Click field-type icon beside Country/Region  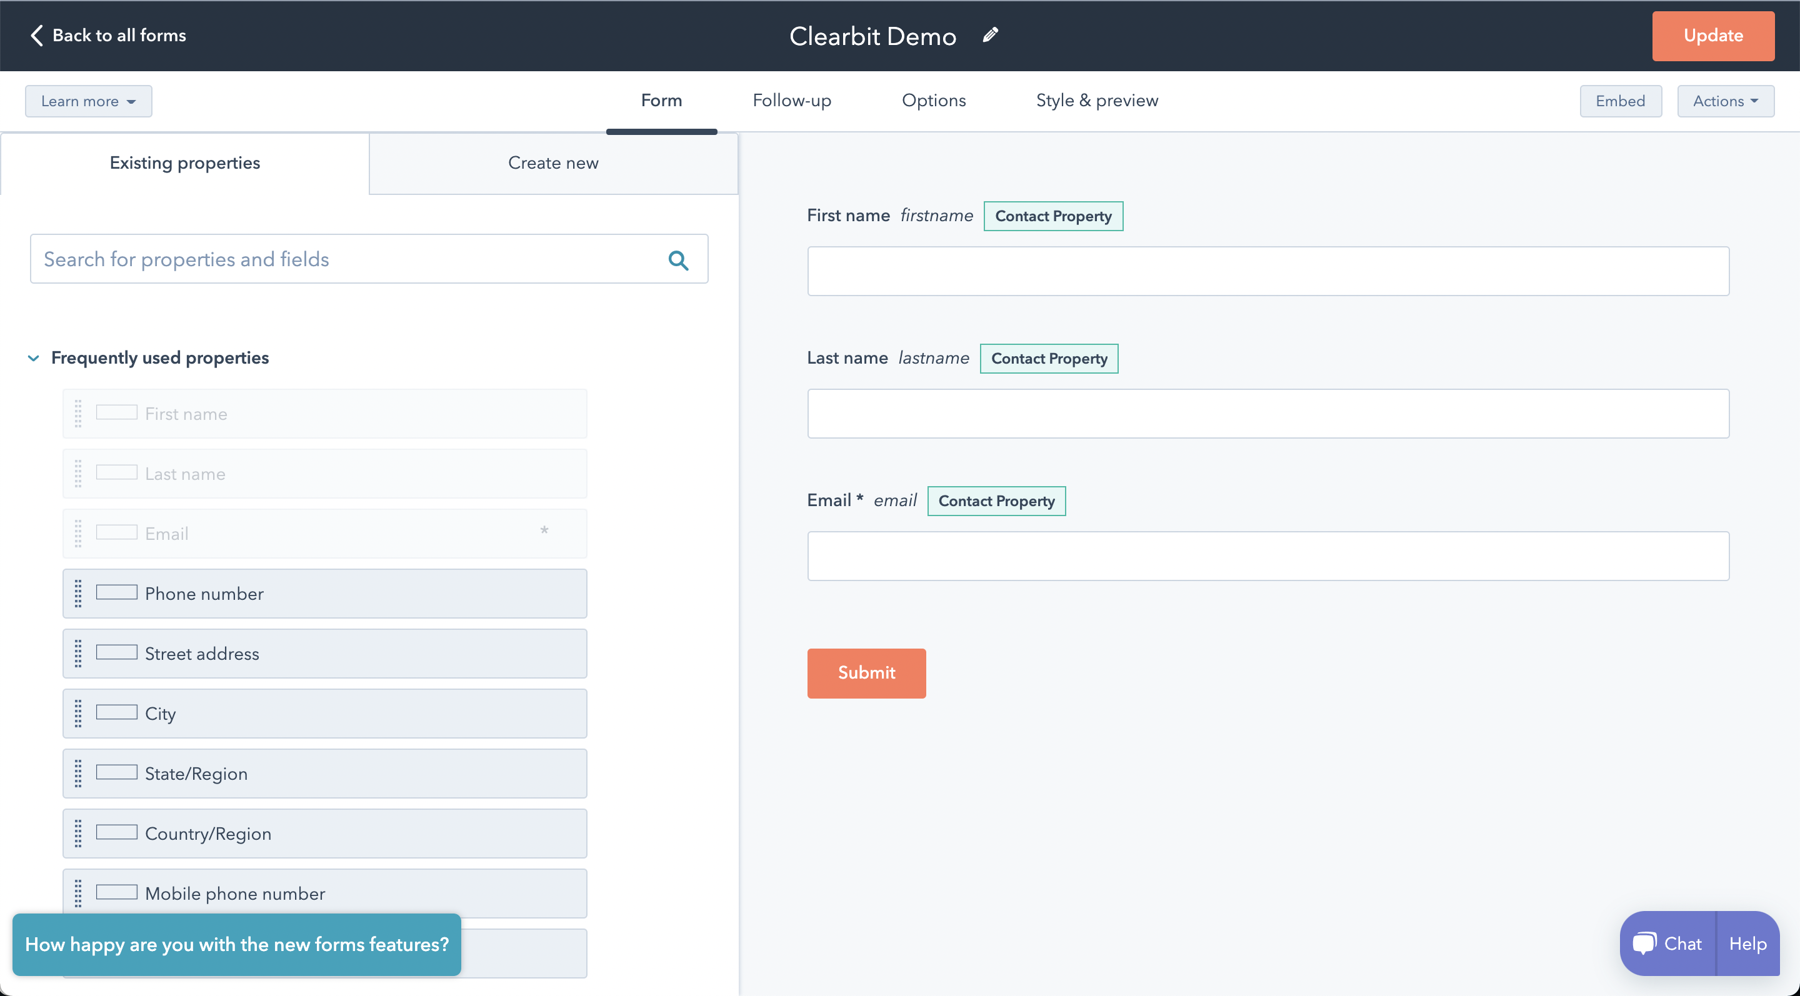click(x=117, y=832)
